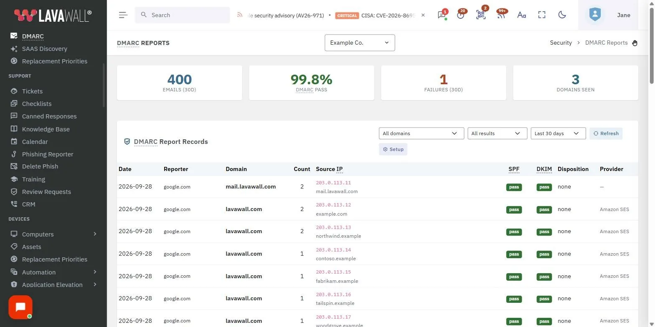This screenshot has width=655, height=327.
Task: Open the clock icon showing badge 20
Action: click(461, 15)
